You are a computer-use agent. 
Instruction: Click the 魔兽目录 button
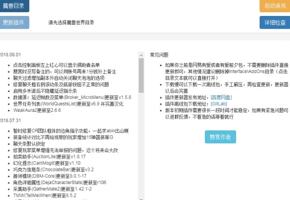point(14,6)
